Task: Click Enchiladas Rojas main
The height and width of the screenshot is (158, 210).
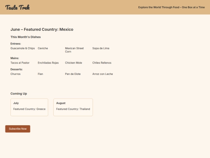Action: tap(48, 63)
